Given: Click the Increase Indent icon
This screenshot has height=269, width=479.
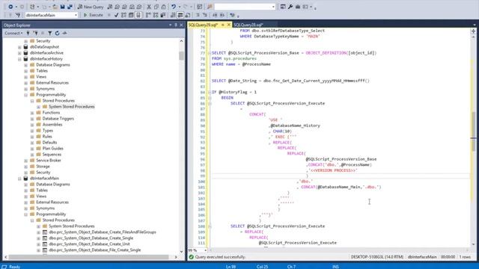Looking at the screenshot, I should tap(222, 15).
